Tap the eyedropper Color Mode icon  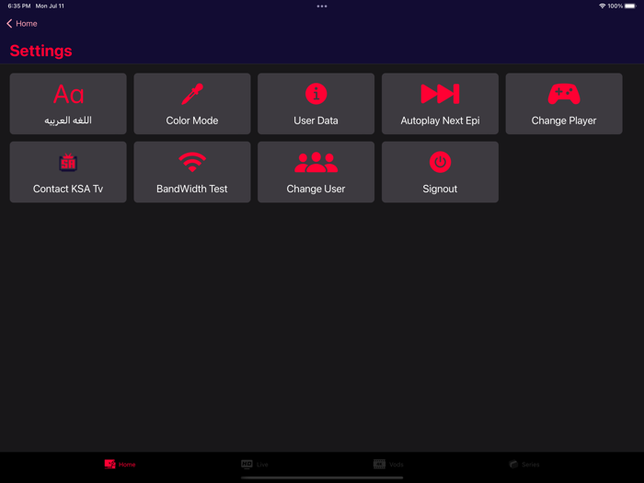click(192, 94)
